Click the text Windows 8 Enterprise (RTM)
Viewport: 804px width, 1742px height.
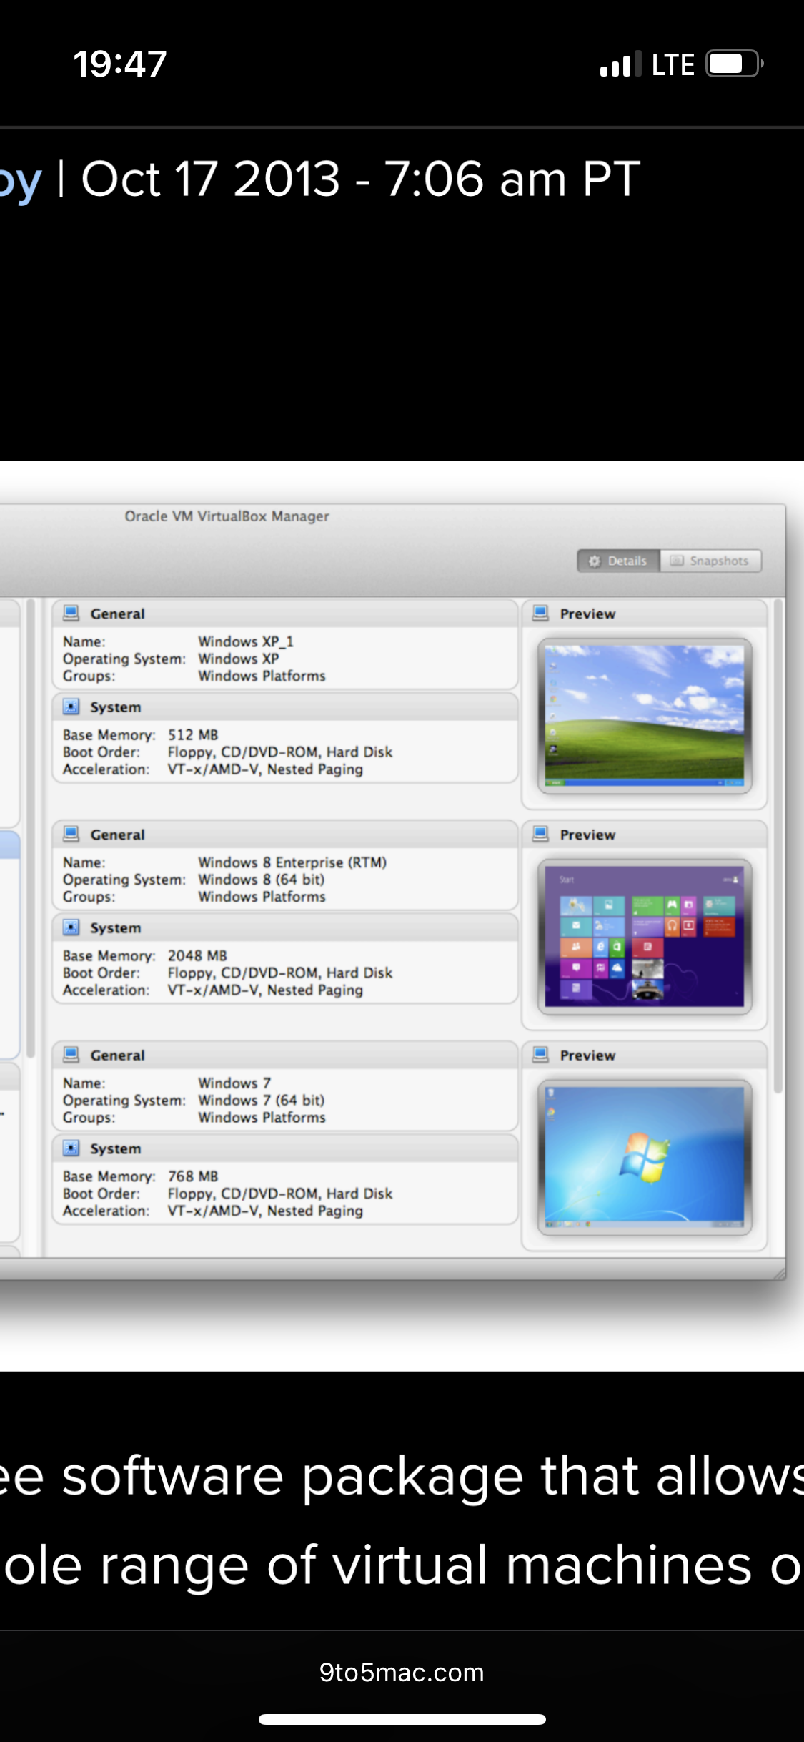click(292, 862)
